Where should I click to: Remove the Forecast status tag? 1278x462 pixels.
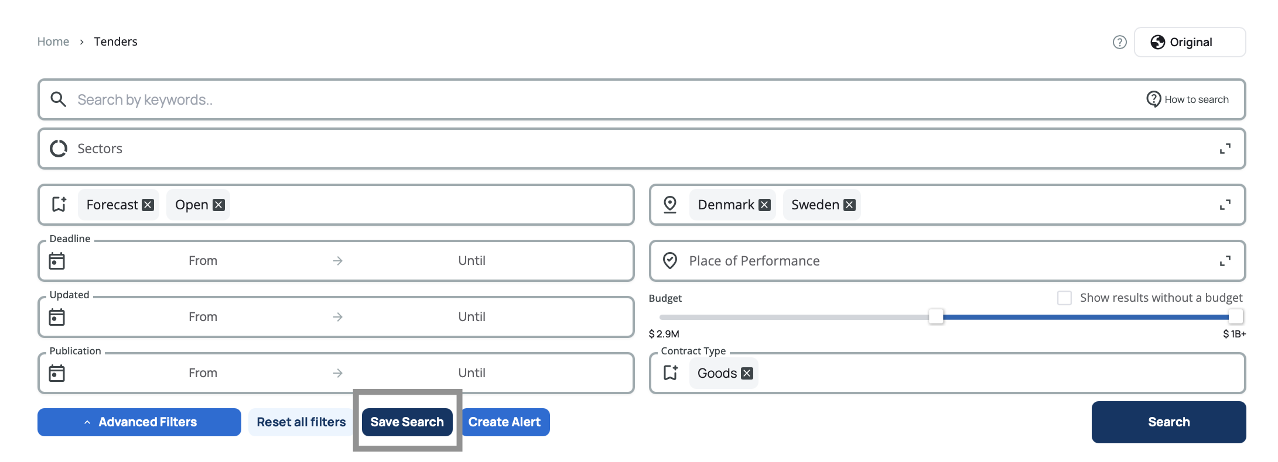pos(148,205)
